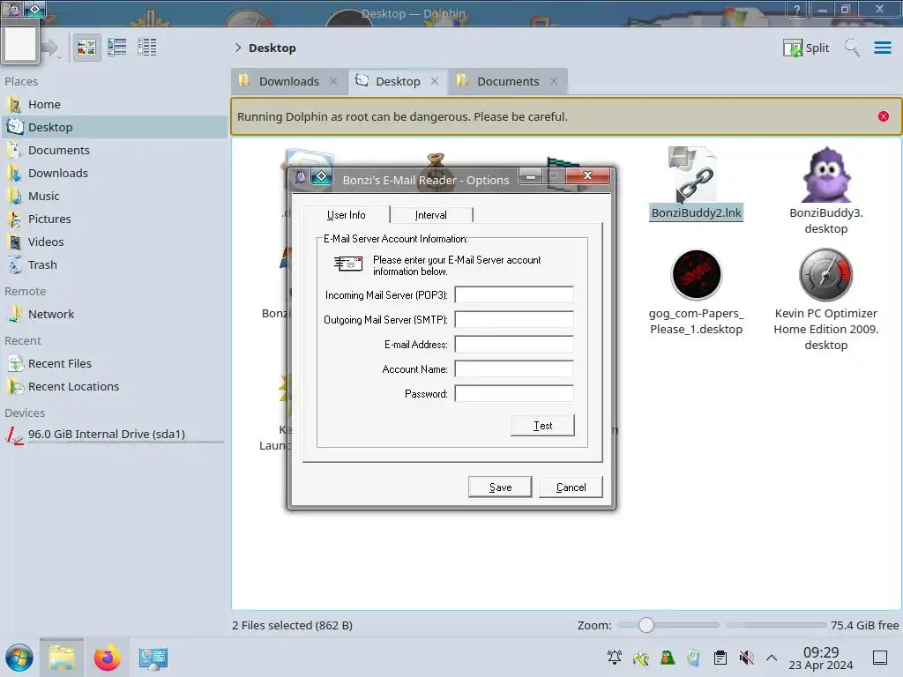This screenshot has width=903, height=677.
Task: Open Recent Locations in sidebar
Action: point(116,387)
